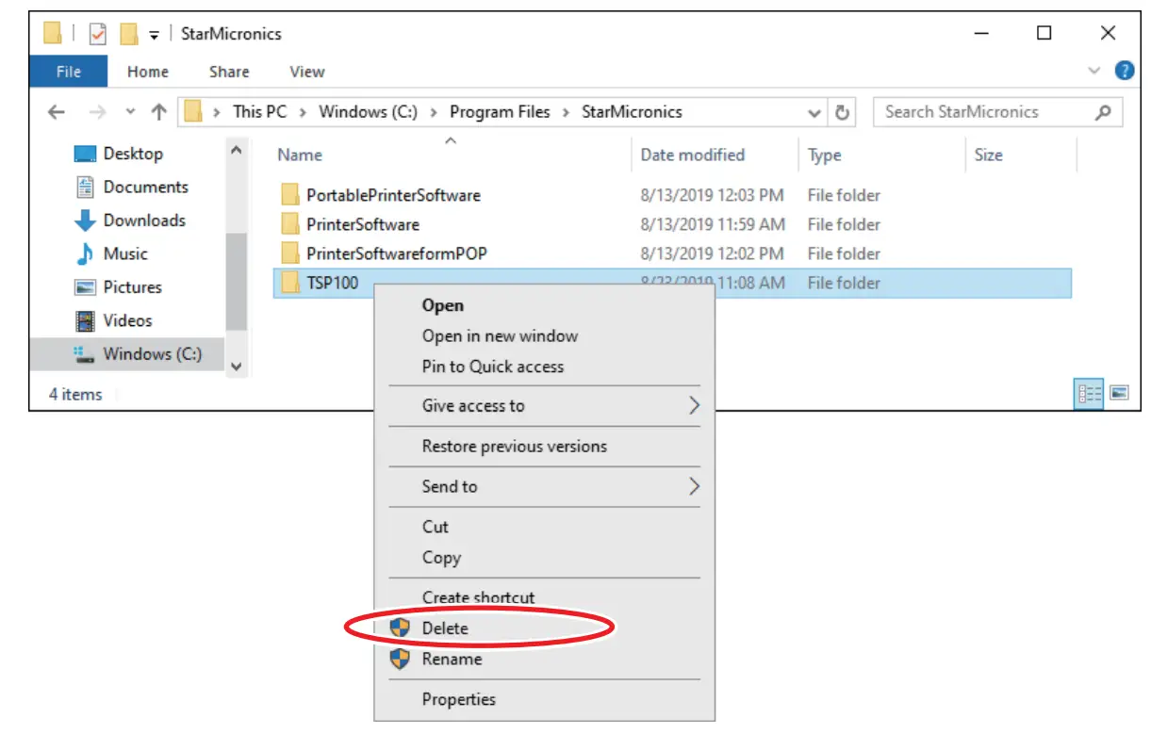
Task: Expand the Quick Access Toolbar customization dropdown
Action: (x=154, y=33)
